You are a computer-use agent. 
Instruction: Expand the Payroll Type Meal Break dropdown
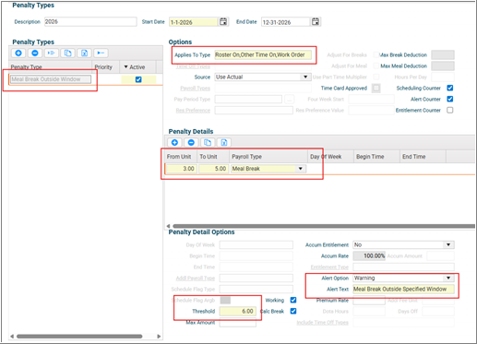(x=301, y=169)
